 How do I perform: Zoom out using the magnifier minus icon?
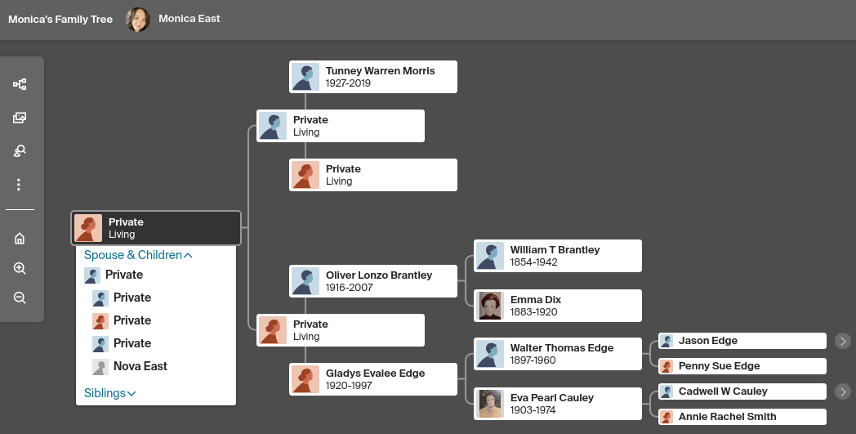pos(20,298)
